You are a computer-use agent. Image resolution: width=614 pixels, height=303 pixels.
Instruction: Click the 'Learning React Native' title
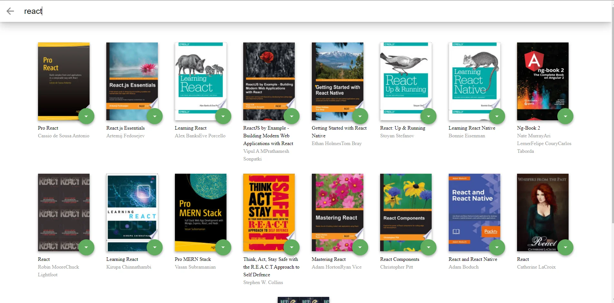coord(472,128)
